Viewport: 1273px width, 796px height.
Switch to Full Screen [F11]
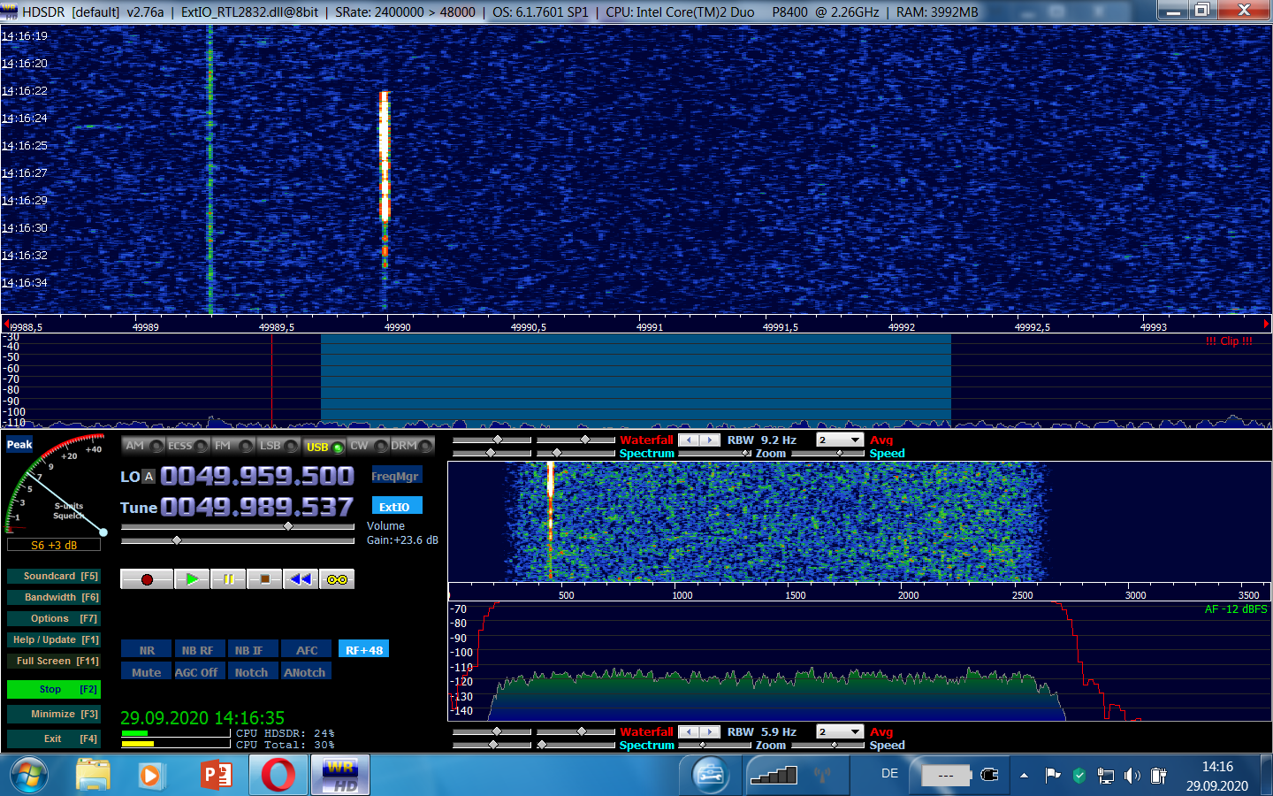[53, 661]
